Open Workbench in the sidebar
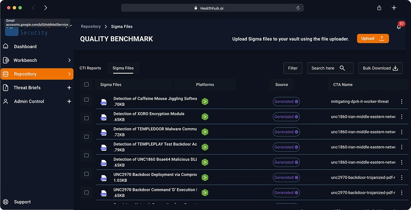Image resolution: width=411 pixels, height=210 pixels. point(25,60)
